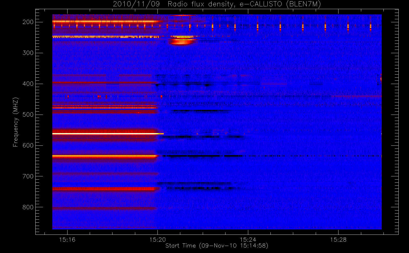Click the 400 frequency tick label
The height and width of the screenshot is (253, 409).
point(28,84)
